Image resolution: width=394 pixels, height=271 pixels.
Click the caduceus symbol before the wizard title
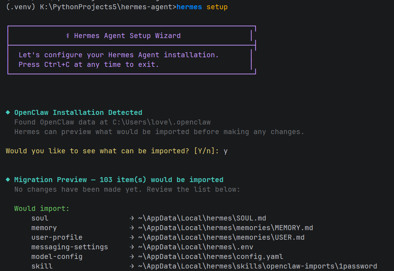[68, 36]
